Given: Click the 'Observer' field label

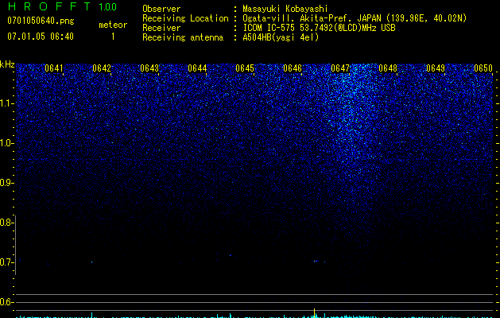Looking at the screenshot, I should (x=161, y=9).
